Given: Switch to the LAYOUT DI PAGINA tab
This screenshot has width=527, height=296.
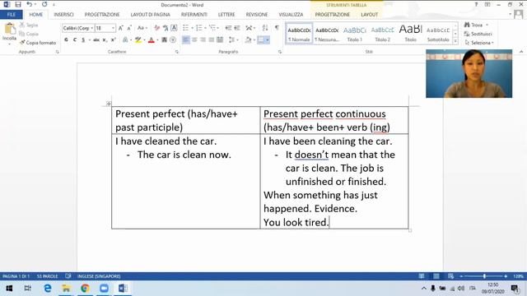Looking at the screenshot, I should point(150,15).
